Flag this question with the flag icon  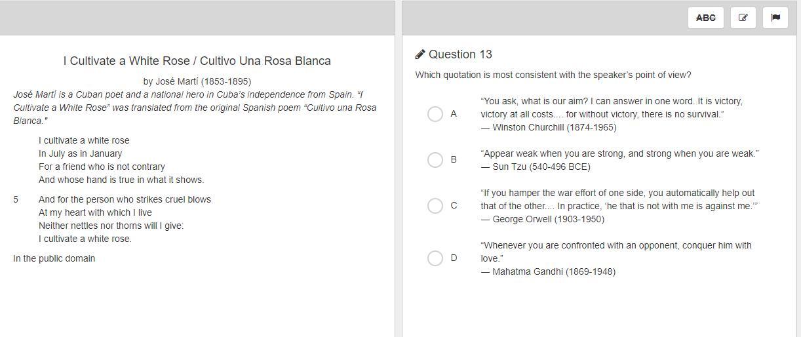[775, 18]
